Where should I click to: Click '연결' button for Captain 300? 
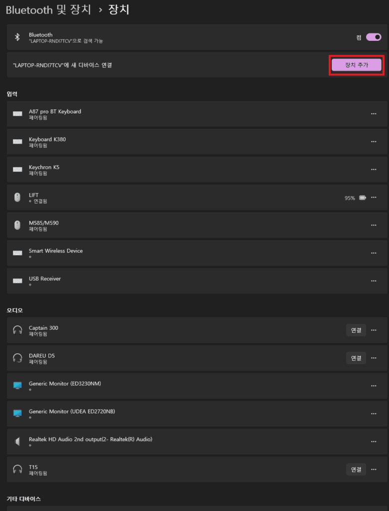pos(356,330)
